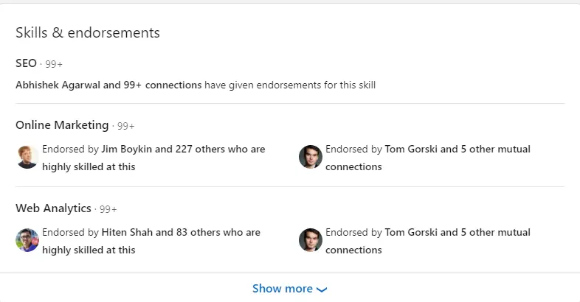Click "highly skilled at this" under Hiten Shah
This screenshot has width=580, height=302.
(89, 250)
